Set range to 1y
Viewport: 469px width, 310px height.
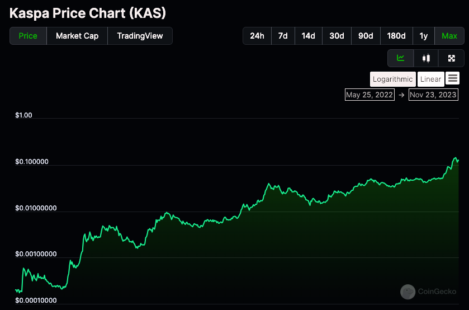pos(424,36)
